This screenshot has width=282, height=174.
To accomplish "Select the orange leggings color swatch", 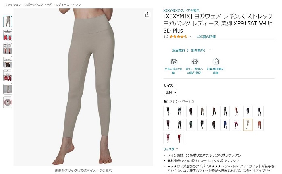I will pos(259,124).
